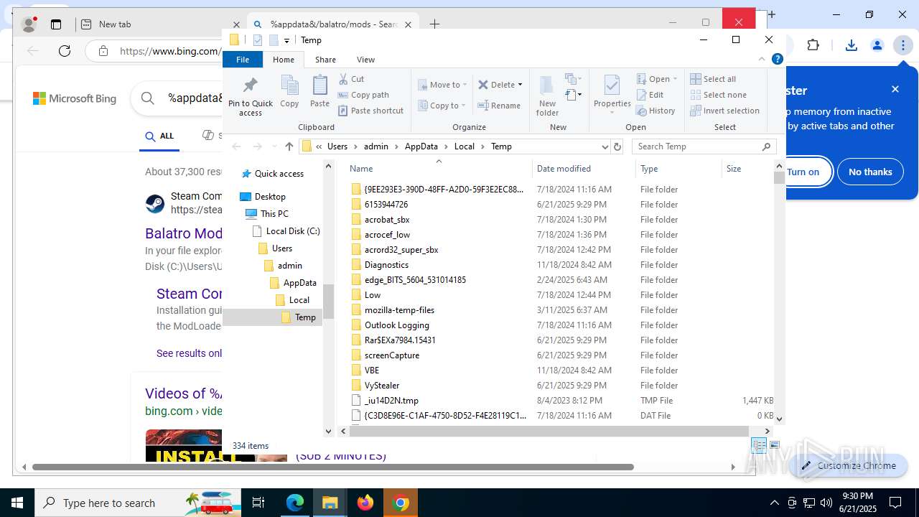Open History in ribbon
Screen dimensions: 919x517
656,111
